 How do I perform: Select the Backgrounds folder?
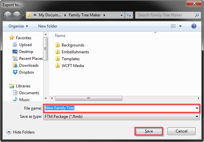click(x=73, y=45)
